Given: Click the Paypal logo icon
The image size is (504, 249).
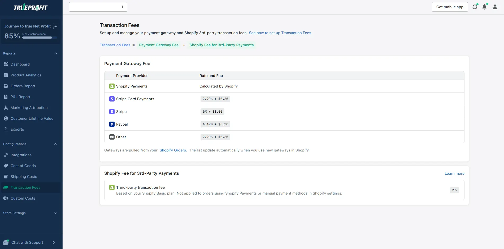Looking at the screenshot, I should point(112,124).
